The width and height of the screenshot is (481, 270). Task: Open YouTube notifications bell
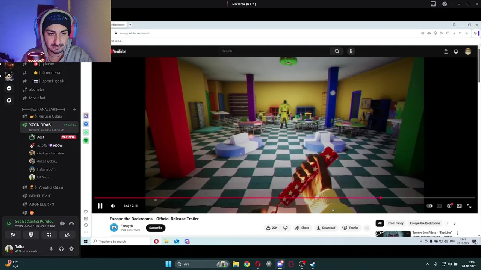coord(456,51)
